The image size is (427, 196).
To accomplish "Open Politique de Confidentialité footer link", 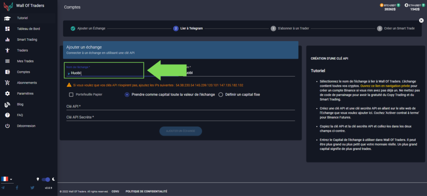I will [x=146, y=191].
